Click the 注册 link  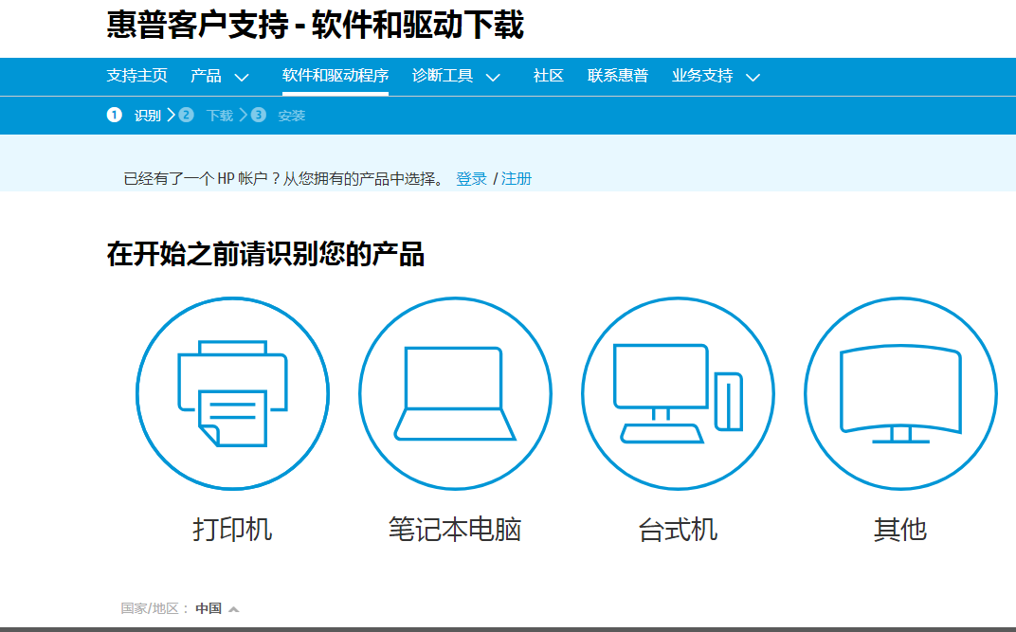point(516,178)
